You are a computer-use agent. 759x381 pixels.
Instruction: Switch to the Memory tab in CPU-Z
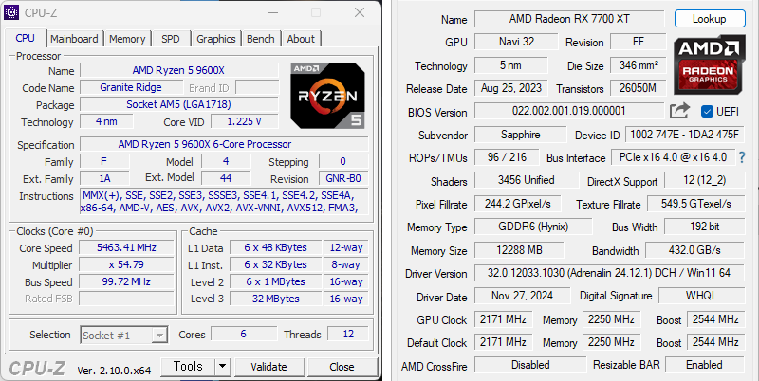pos(127,39)
